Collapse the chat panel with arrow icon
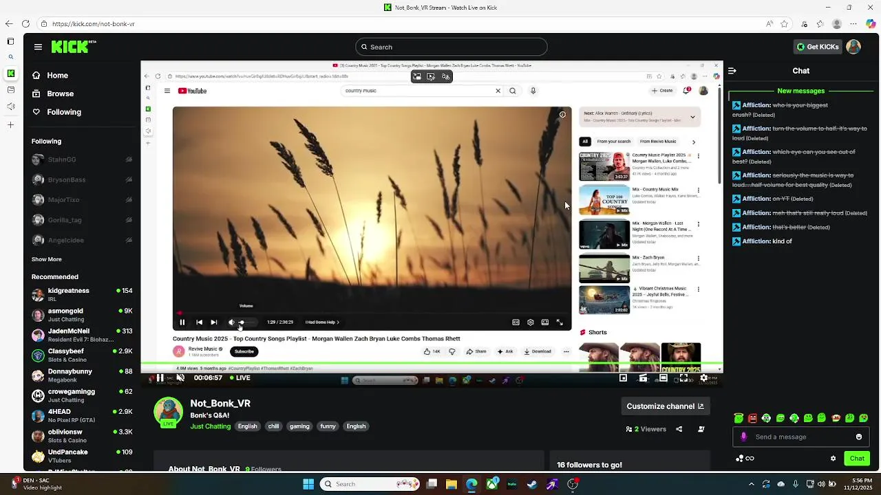 732,71
